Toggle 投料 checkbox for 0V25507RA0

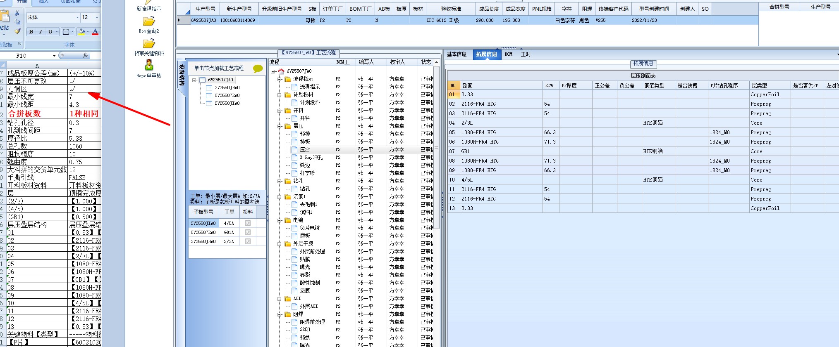(x=248, y=232)
